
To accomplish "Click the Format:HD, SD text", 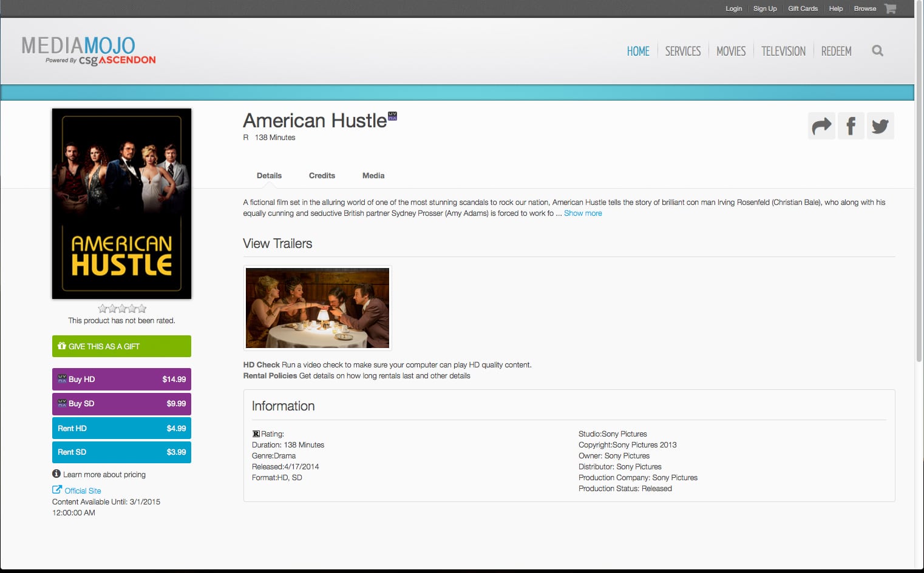I will click(x=277, y=478).
